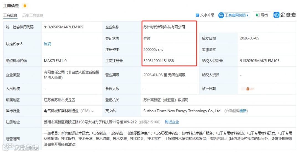Viewport: 299px width, 153px height.
Task: Click the 企查查 logo icon
Action: pyautogui.click(x=277, y=15)
